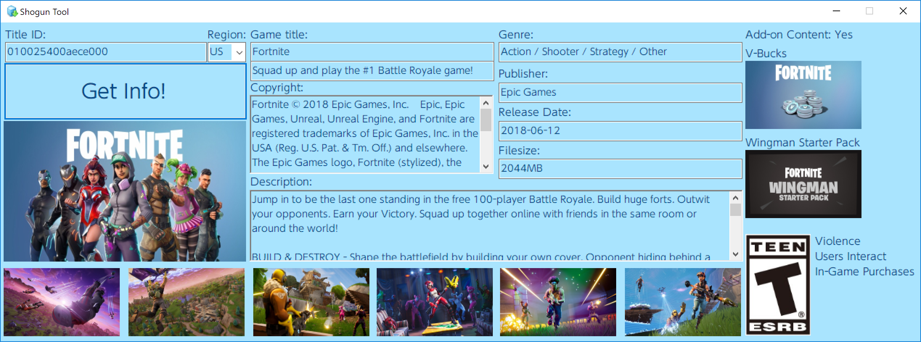Viewport: 921px width, 342px height.
Task: Click the Title ID input field
Action: [106, 52]
